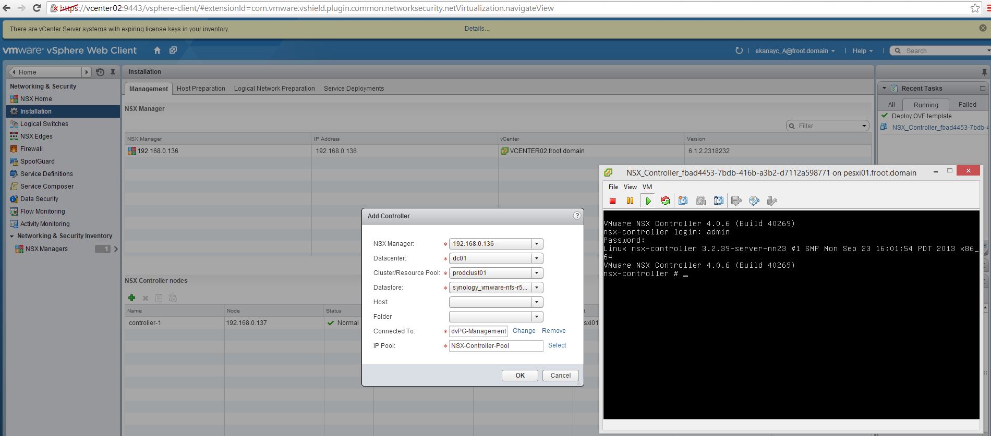Connect floppy device icon in console toolbar
991x436 pixels.
tap(736, 201)
